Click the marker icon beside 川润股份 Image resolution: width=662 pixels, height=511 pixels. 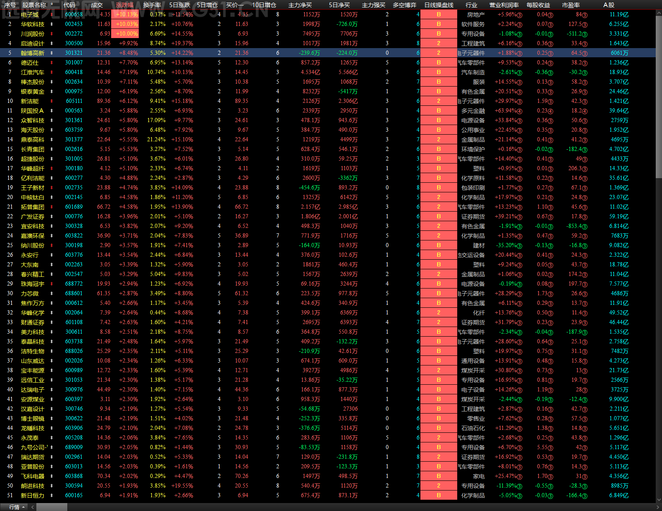click(52, 34)
